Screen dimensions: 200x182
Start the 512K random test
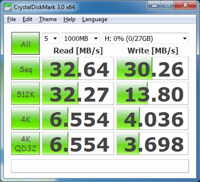(25, 93)
